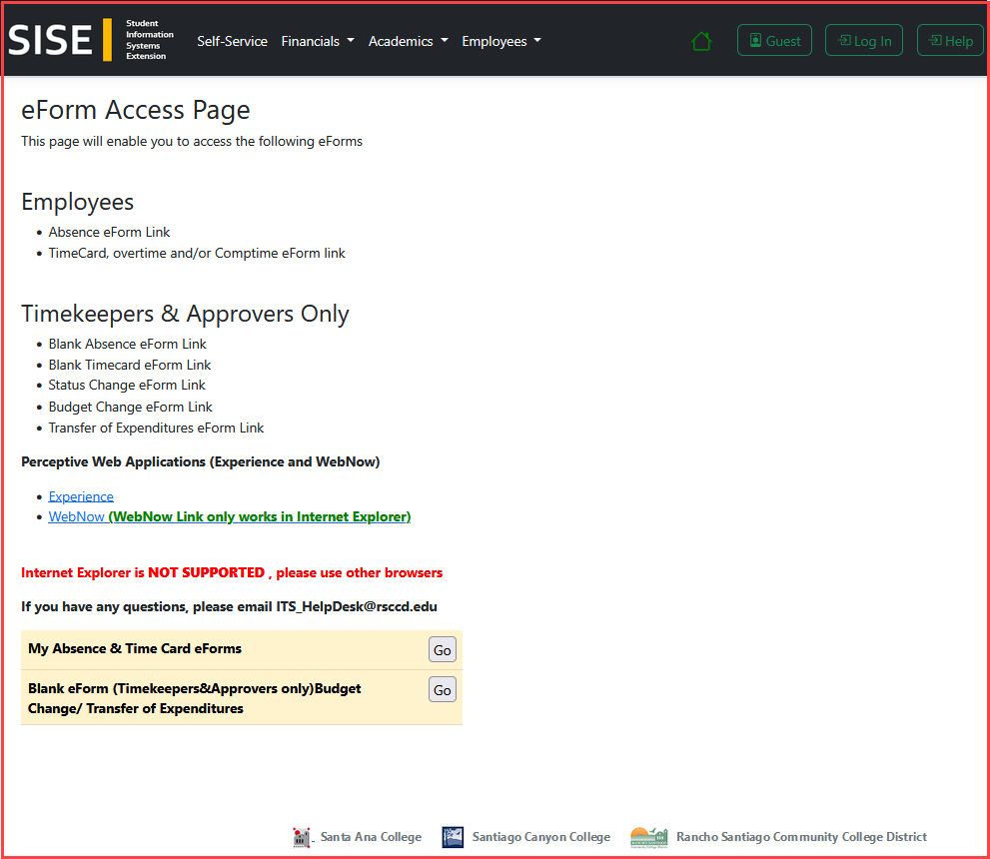Click the Status Change eForm Link

127,385
